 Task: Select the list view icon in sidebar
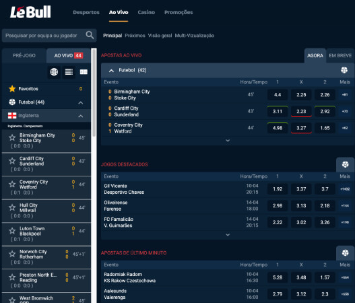(69, 72)
